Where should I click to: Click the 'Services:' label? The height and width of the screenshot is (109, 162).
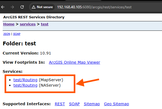(x=12, y=71)
